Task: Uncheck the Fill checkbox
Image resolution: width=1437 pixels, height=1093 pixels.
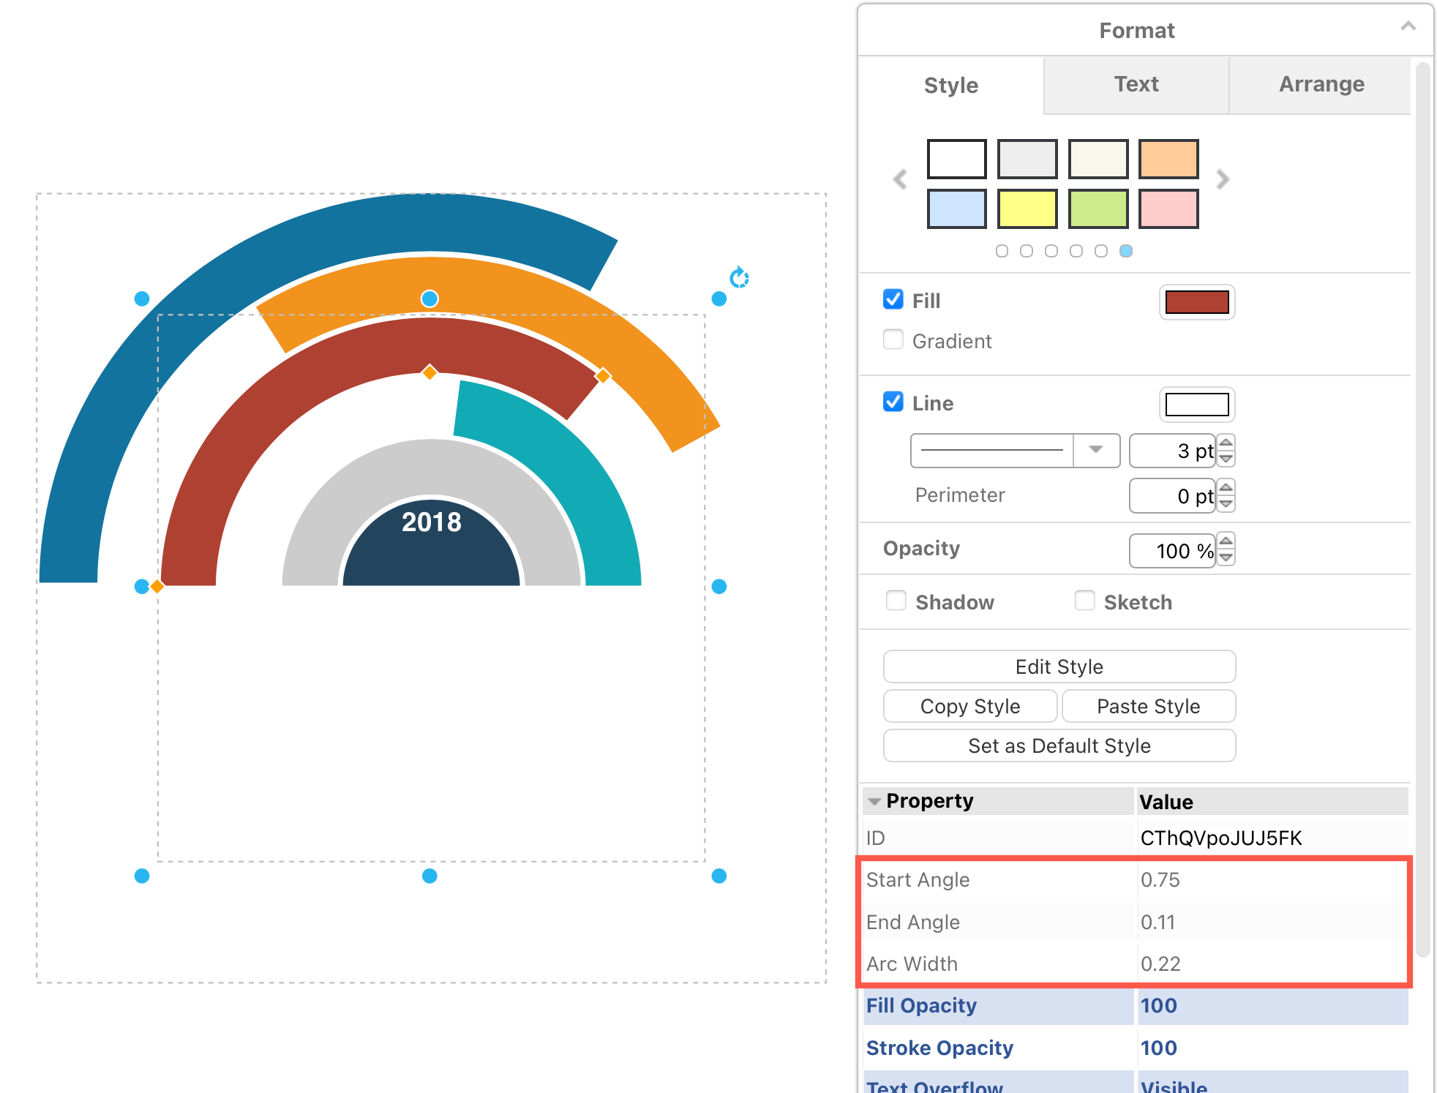Action: [x=893, y=300]
